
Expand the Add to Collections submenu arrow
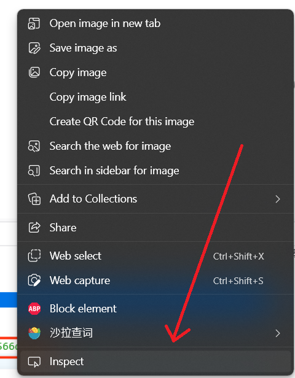278,199
